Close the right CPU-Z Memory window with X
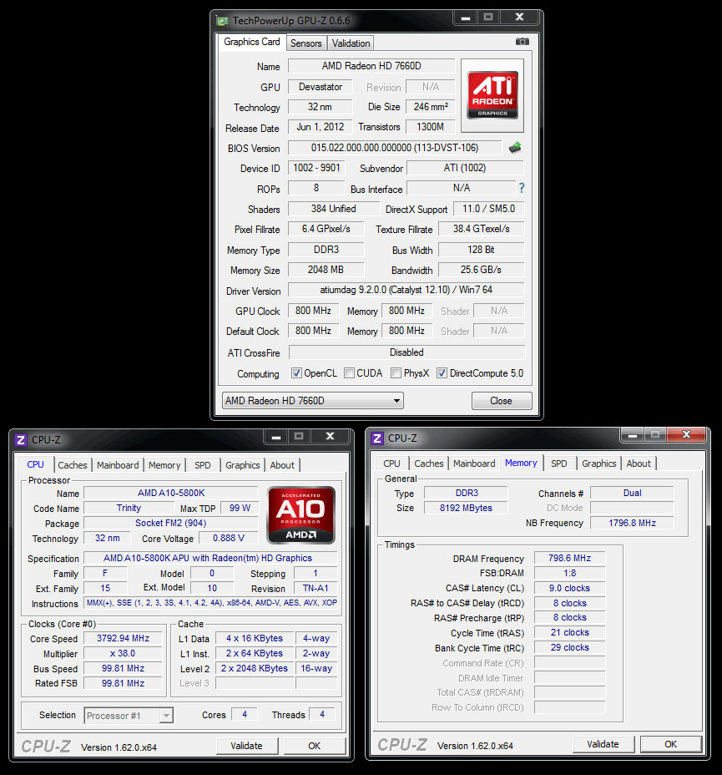Viewport: 722px width, 775px height. [x=686, y=435]
